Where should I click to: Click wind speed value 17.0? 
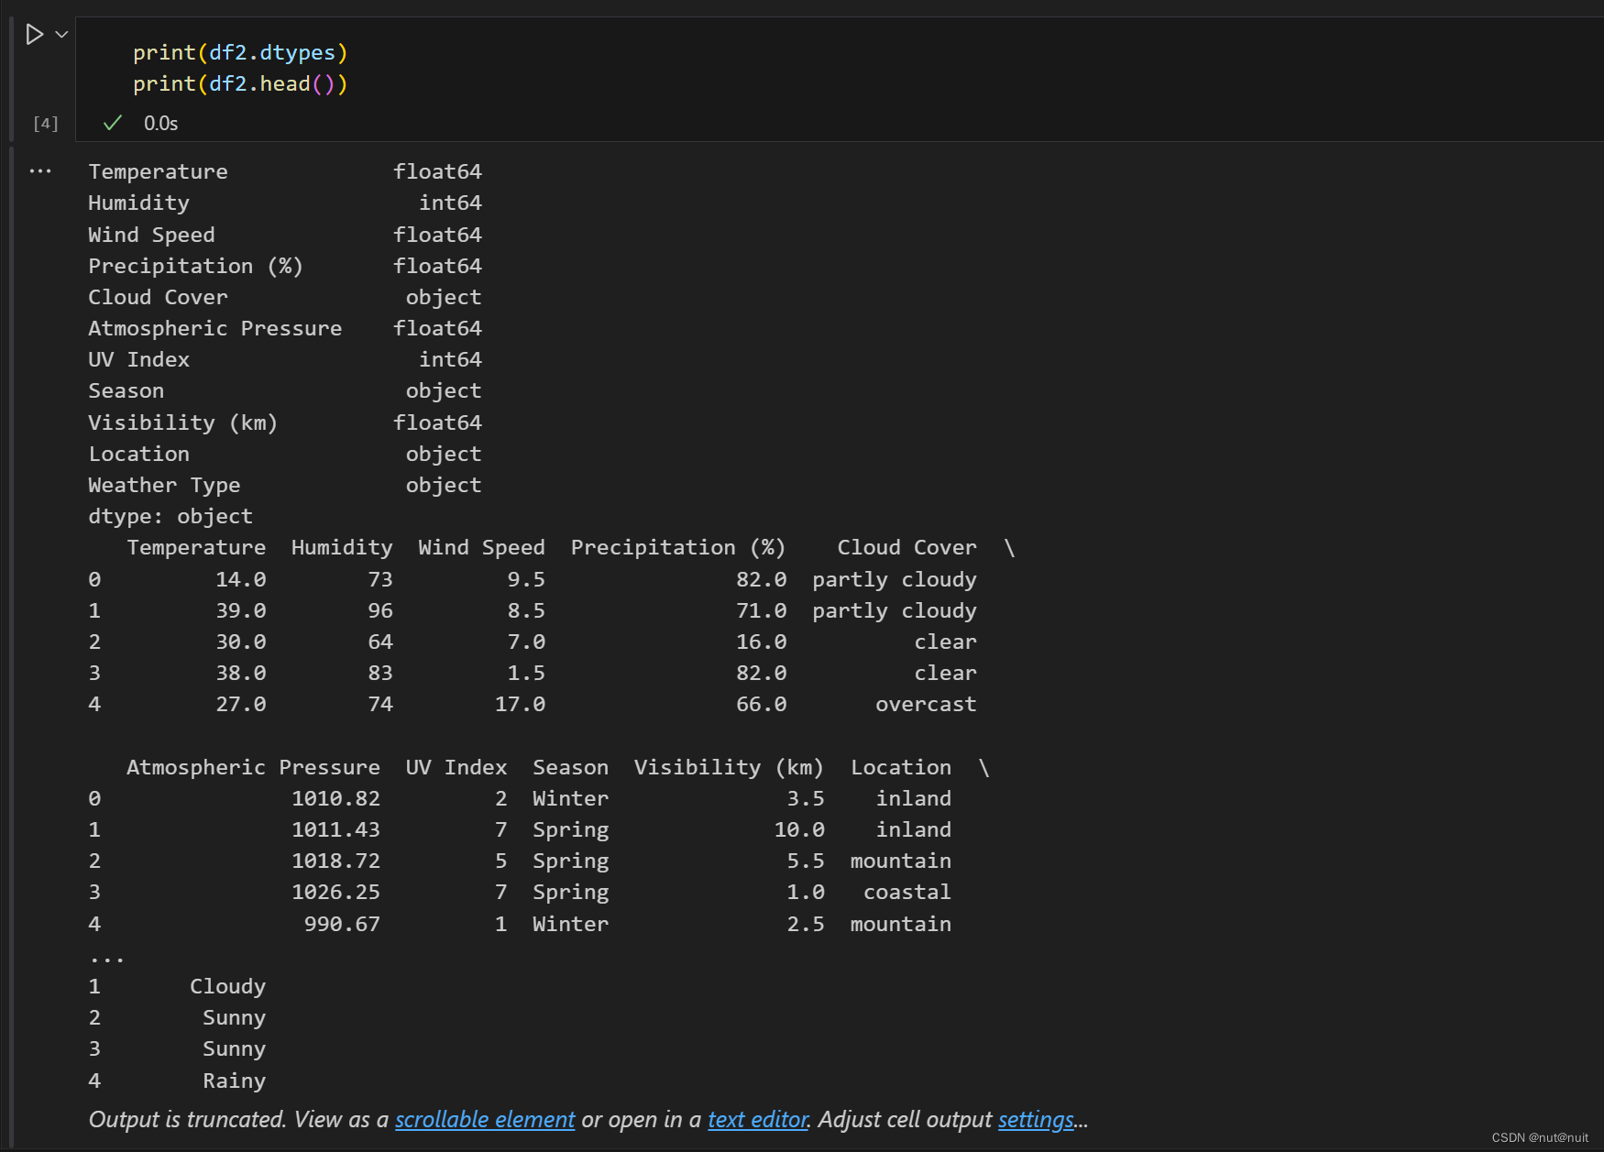pos(520,704)
